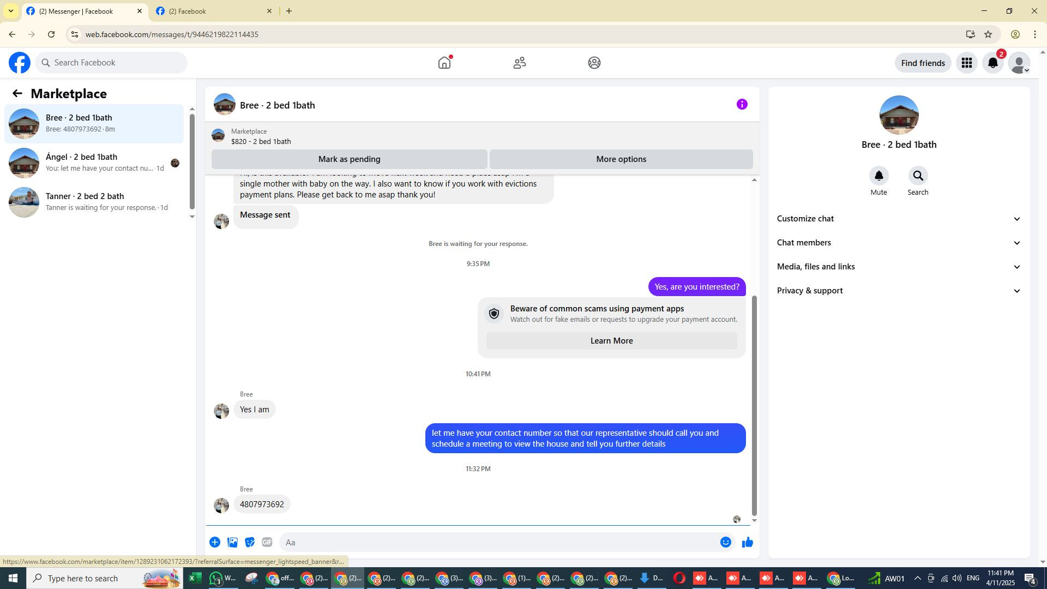Click the page vertical scrollbar down arrow
Screen dimensions: 1047x589
pos(1043,562)
